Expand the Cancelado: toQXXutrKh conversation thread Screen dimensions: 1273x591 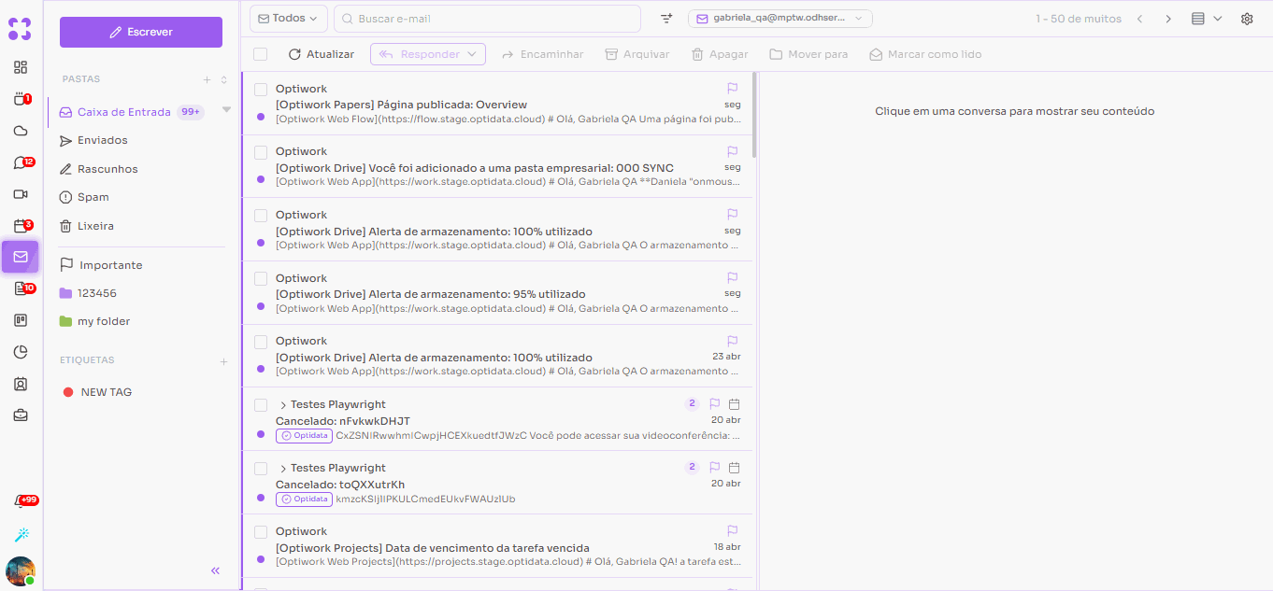coord(283,469)
